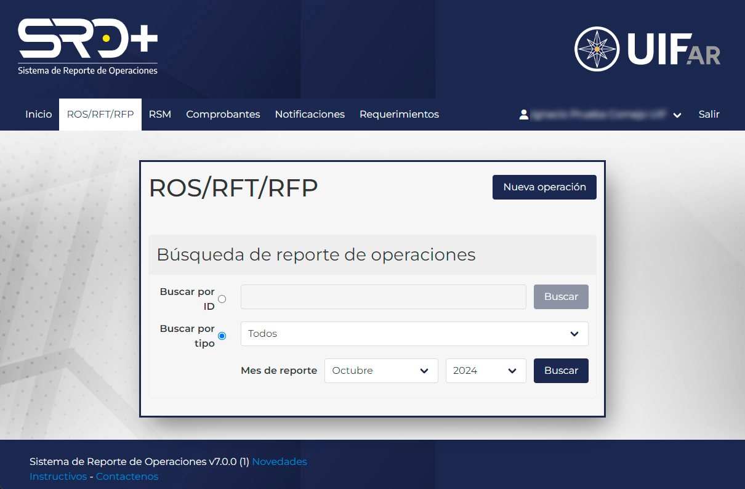Image resolution: width=745 pixels, height=489 pixels.
Task: Open the Octubre month dropdown
Action: pyautogui.click(x=381, y=371)
